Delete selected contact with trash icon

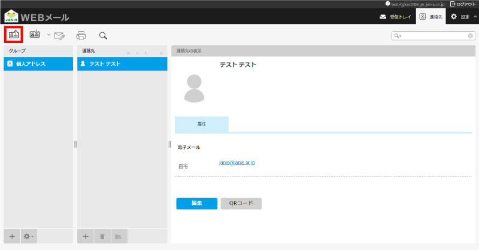102,236
